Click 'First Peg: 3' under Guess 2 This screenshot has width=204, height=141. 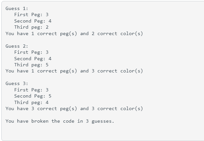(31, 52)
